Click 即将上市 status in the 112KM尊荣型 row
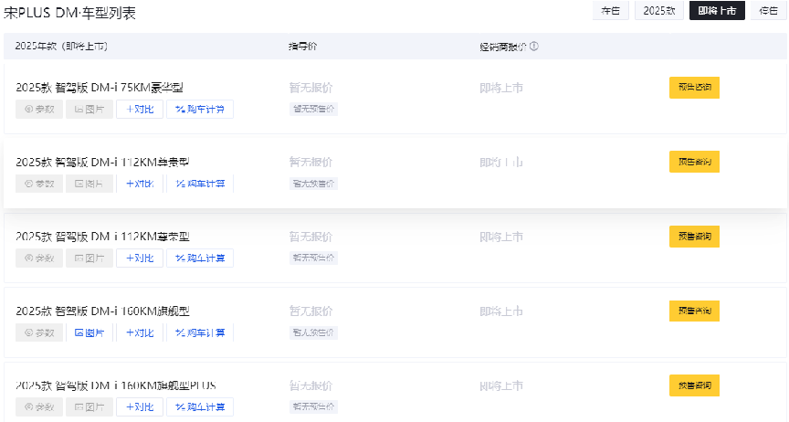The image size is (789, 422). tap(501, 237)
